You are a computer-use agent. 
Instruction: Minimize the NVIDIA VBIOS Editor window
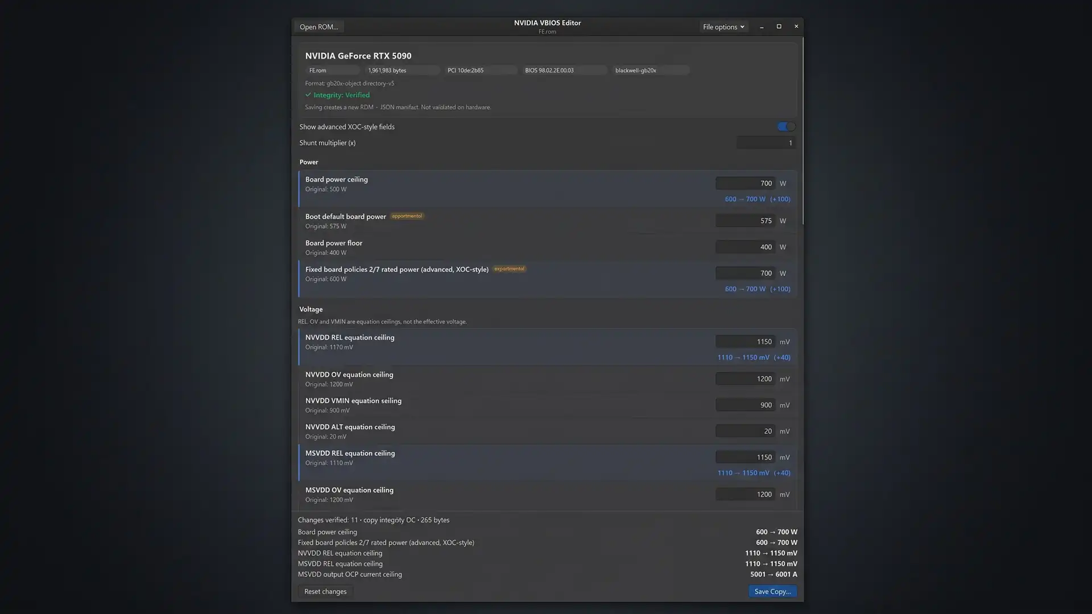pos(762,27)
